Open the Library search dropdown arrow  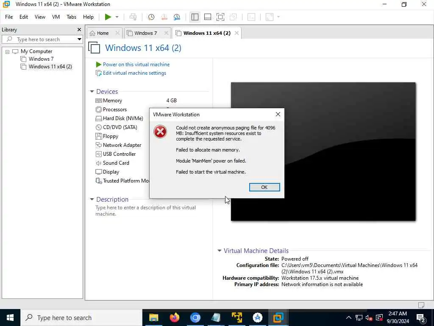click(x=79, y=39)
